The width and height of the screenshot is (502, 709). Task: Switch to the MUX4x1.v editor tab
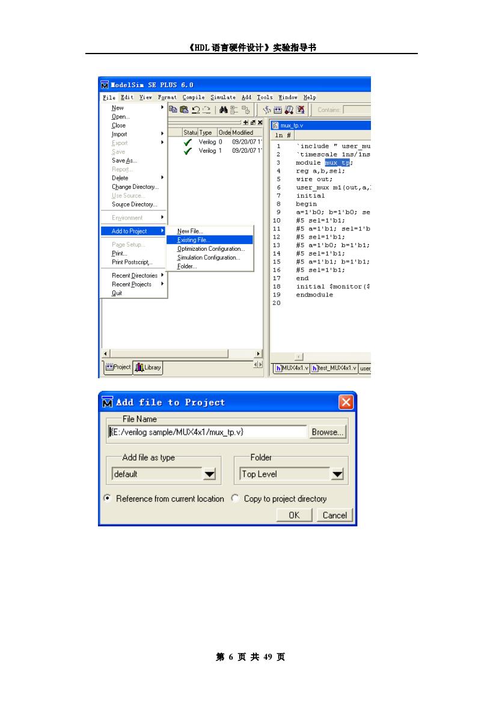coord(292,368)
